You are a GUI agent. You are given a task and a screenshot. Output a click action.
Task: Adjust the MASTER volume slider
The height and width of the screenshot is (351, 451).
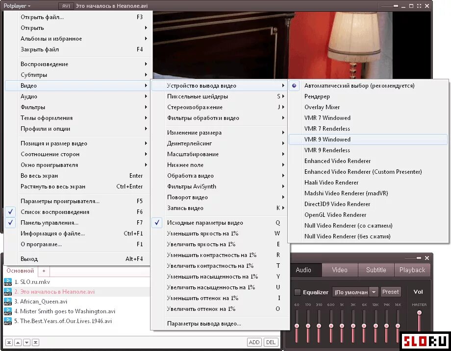coord(419,312)
